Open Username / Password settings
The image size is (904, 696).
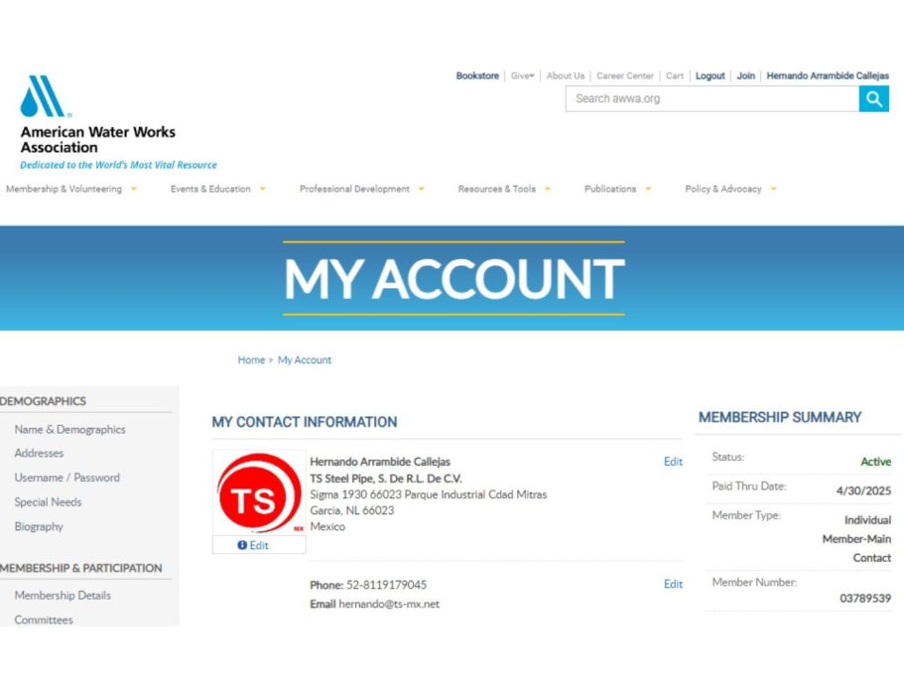coord(67,478)
